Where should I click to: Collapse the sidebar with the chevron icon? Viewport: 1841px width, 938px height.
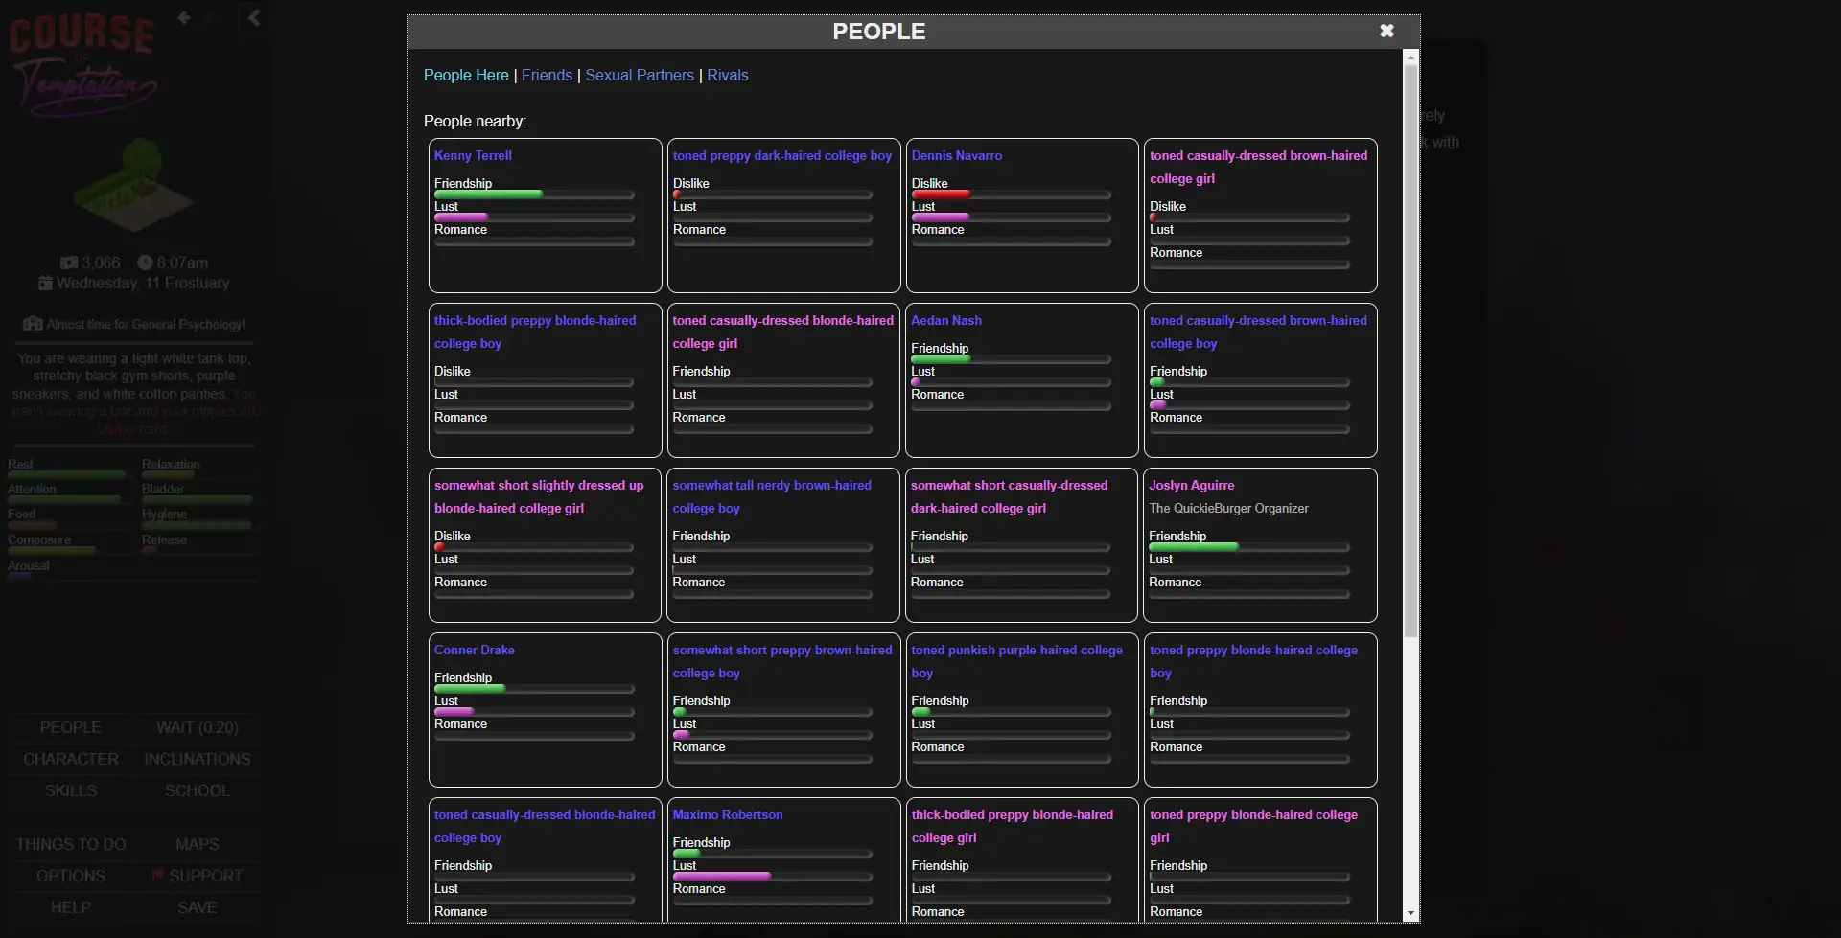[253, 17]
